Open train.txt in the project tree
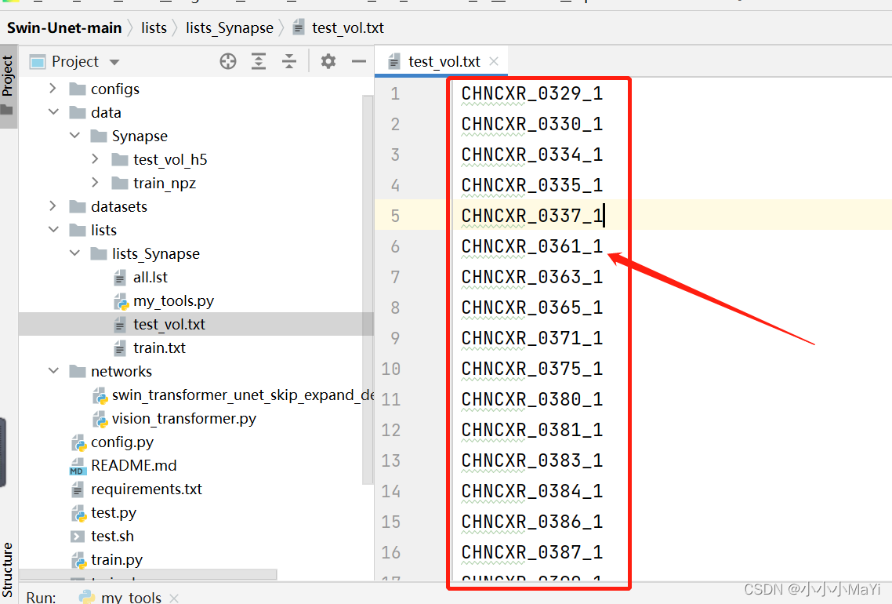This screenshot has width=892, height=604. (159, 347)
